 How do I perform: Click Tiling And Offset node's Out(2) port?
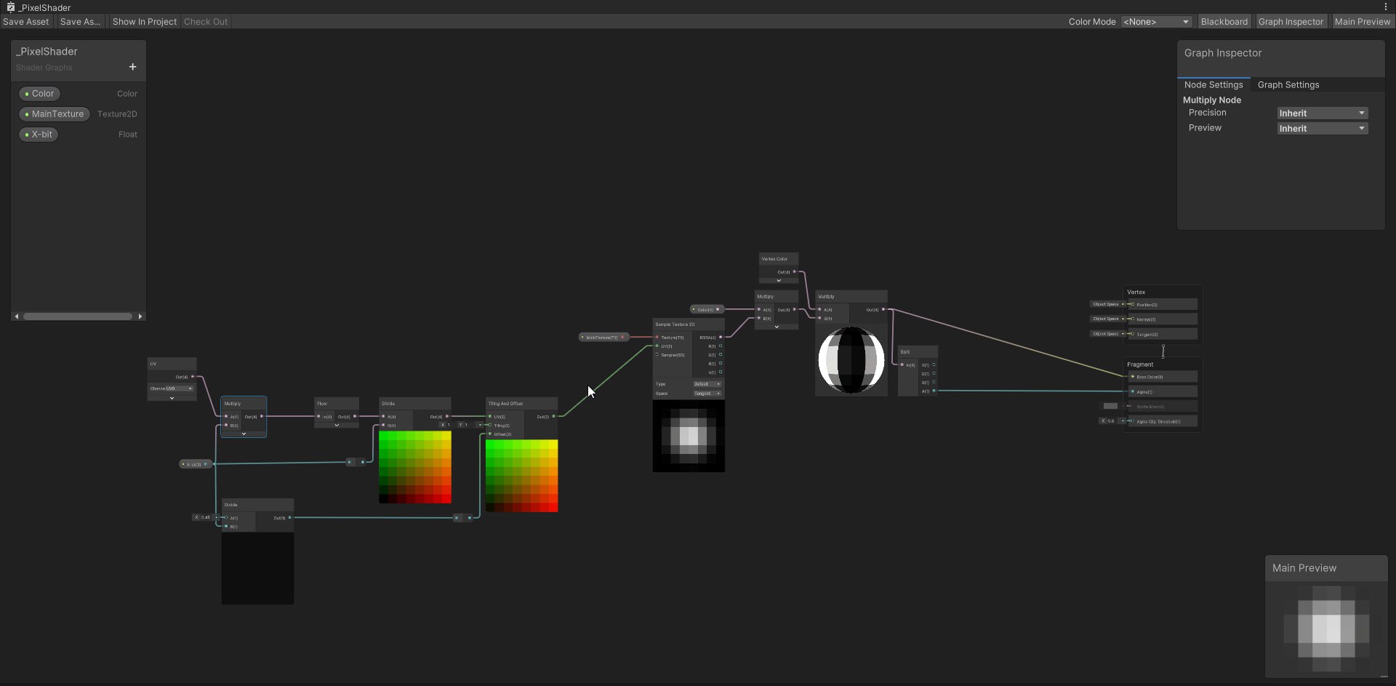pos(554,417)
